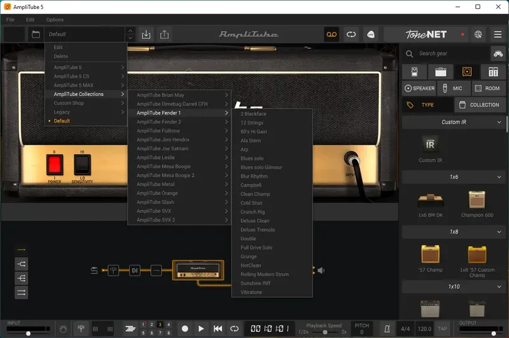
Task: Open the looper icon in top bar
Action: click(x=351, y=34)
